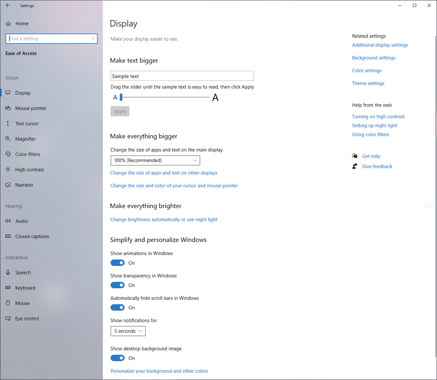Open the 100% (Recommended) scale dropdown
This screenshot has height=380, width=437.
click(155, 161)
